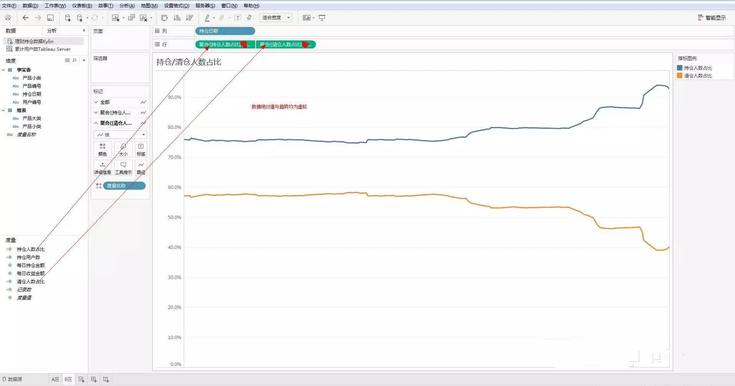Click the duplicate sheet icon

(131, 18)
